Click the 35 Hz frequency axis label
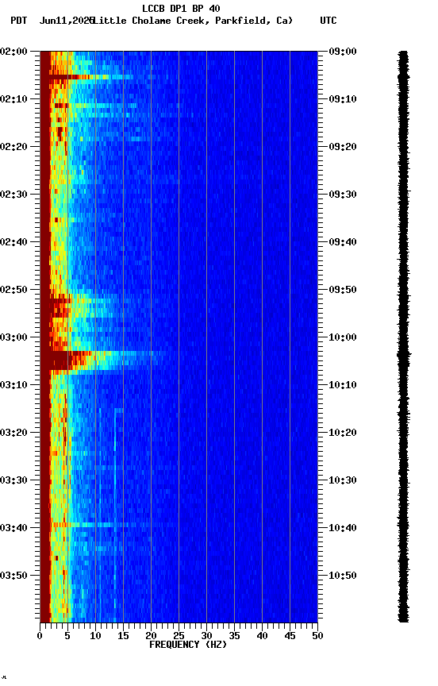 [234, 636]
